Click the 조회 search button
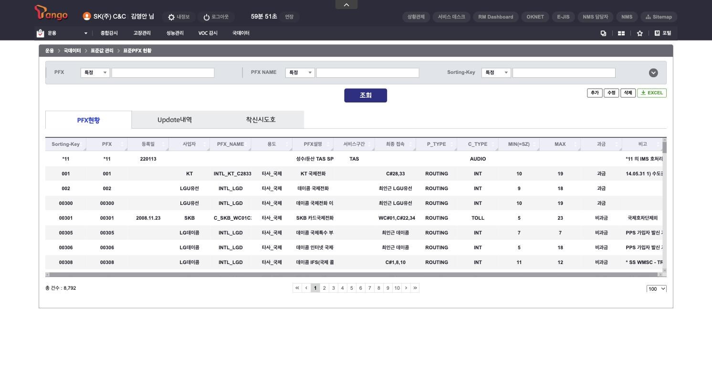Screen dimensions: 712x387 coord(366,95)
